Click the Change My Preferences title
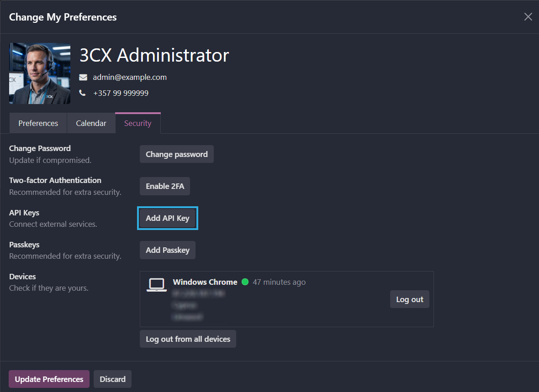The height and width of the screenshot is (392, 539). pyautogui.click(x=63, y=17)
